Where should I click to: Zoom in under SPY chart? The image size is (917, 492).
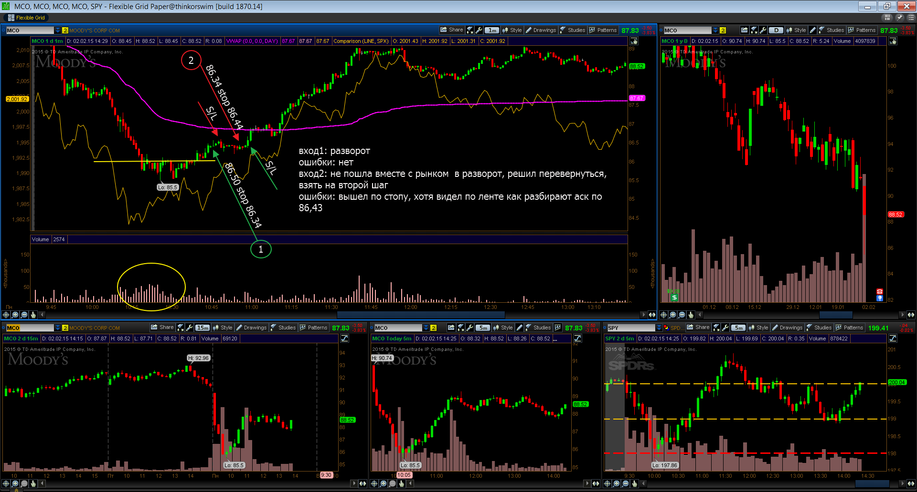[x=616, y=483]
